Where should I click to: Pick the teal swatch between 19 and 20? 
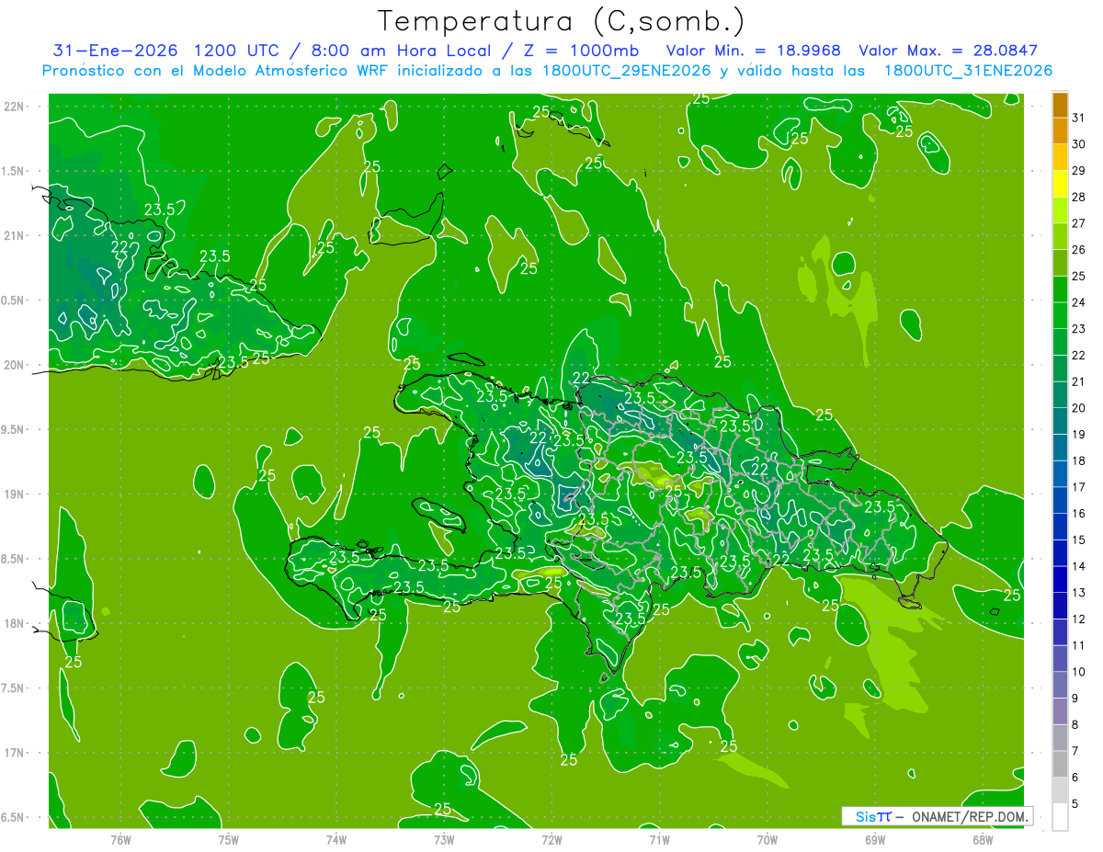tap(1060, 421)
